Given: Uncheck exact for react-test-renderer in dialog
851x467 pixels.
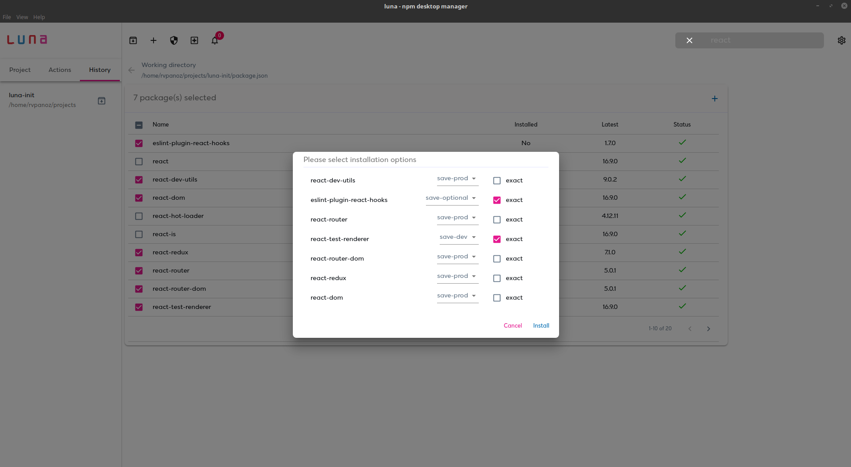Looking at the screenshot, I should click(x=497, y=239).
